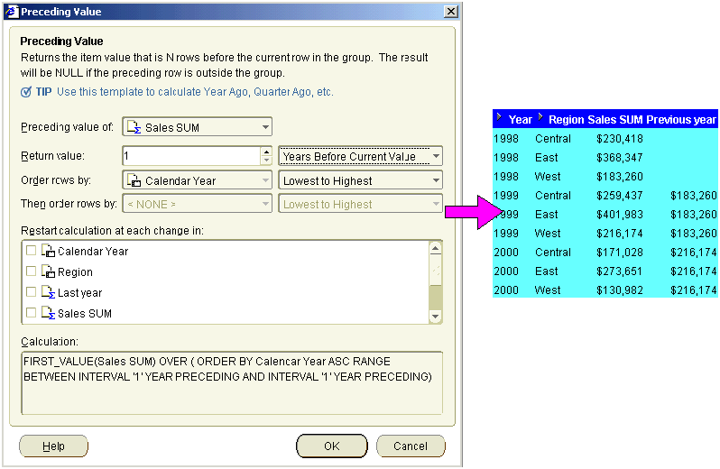The height and width of the screenshot is (469, 720).
Task: Check the Calendar Year restart checkbox
Action: pyautogui.click(x=32, y=251)
